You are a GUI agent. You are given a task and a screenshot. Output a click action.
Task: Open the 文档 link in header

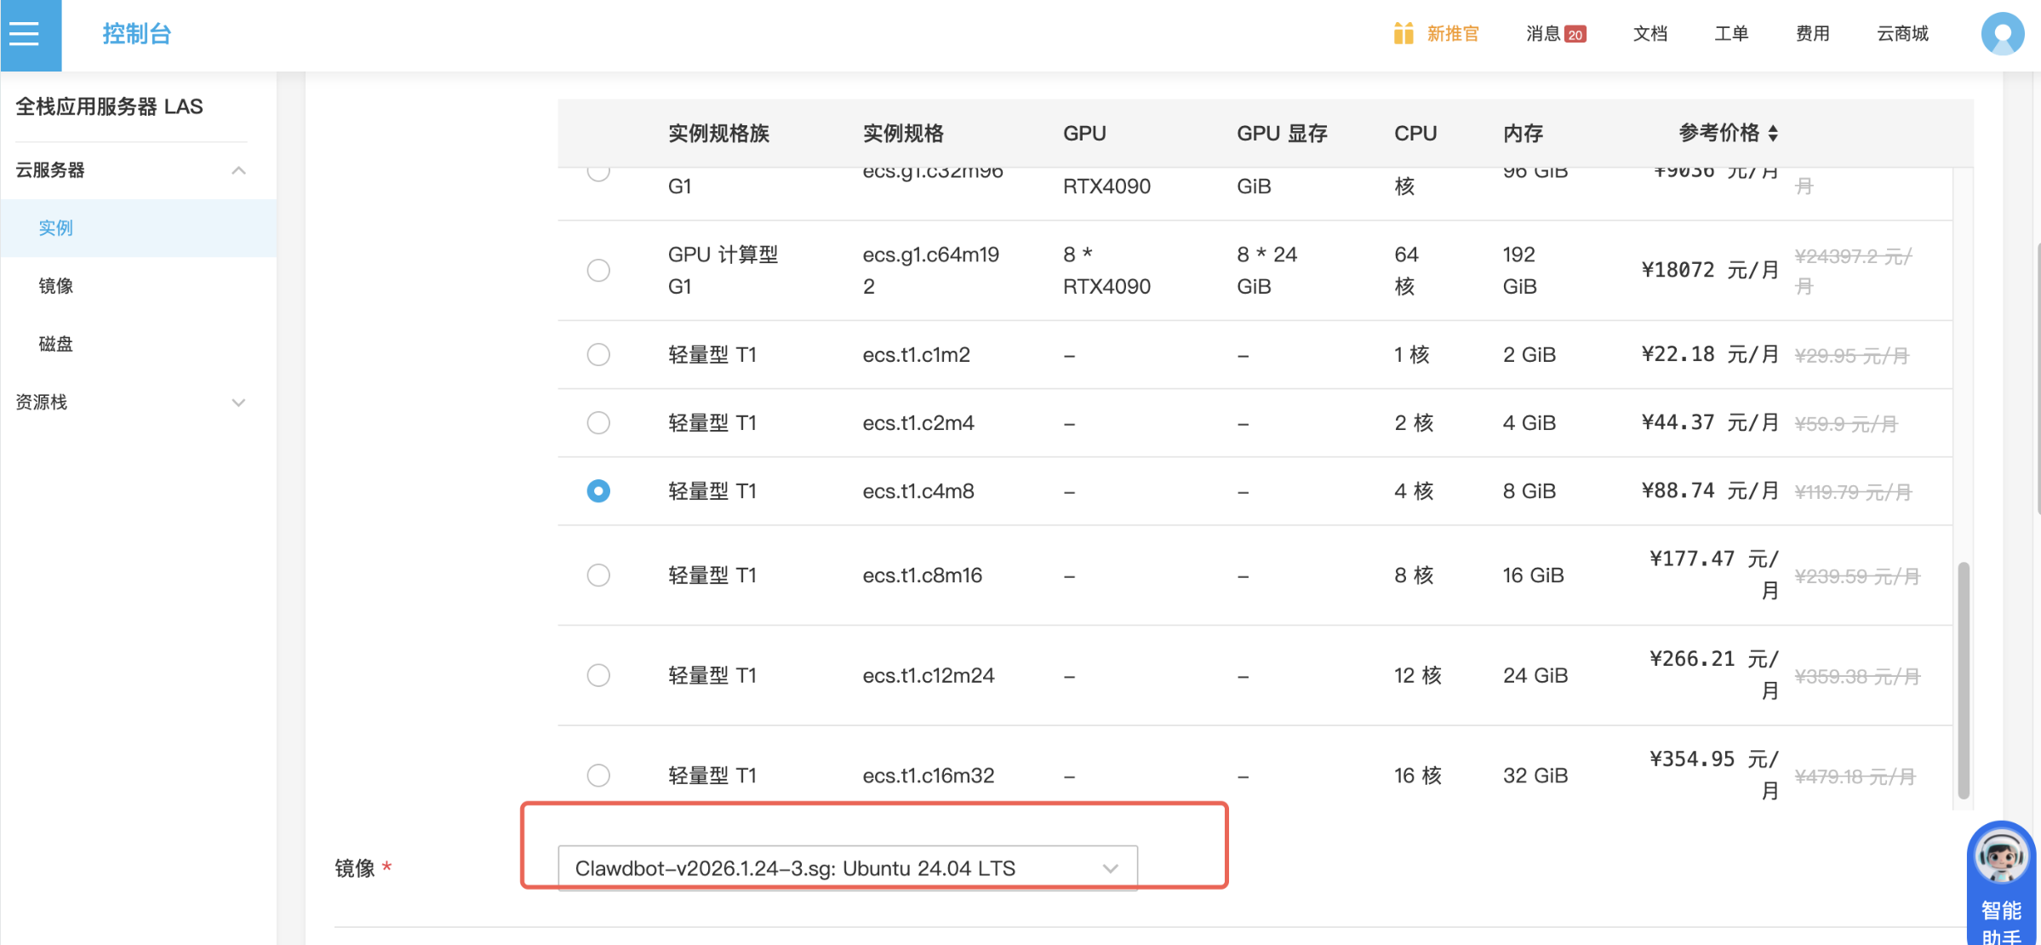point(1649,34)
